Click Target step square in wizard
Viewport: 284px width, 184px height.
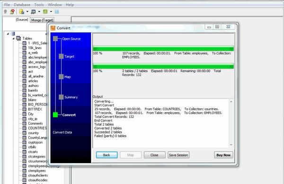(x=61, y=56)
